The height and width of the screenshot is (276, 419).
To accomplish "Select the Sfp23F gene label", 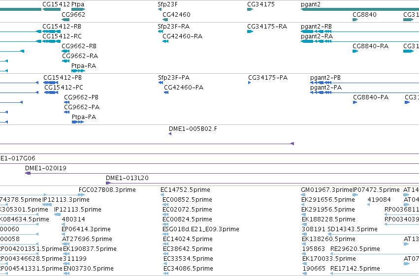I will click(167, 4).
